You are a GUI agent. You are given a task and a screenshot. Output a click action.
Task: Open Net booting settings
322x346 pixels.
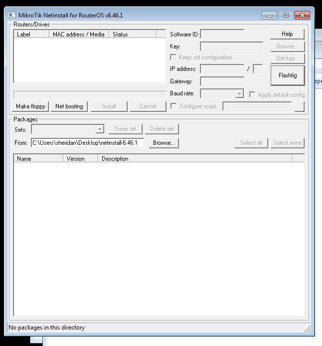69,106
